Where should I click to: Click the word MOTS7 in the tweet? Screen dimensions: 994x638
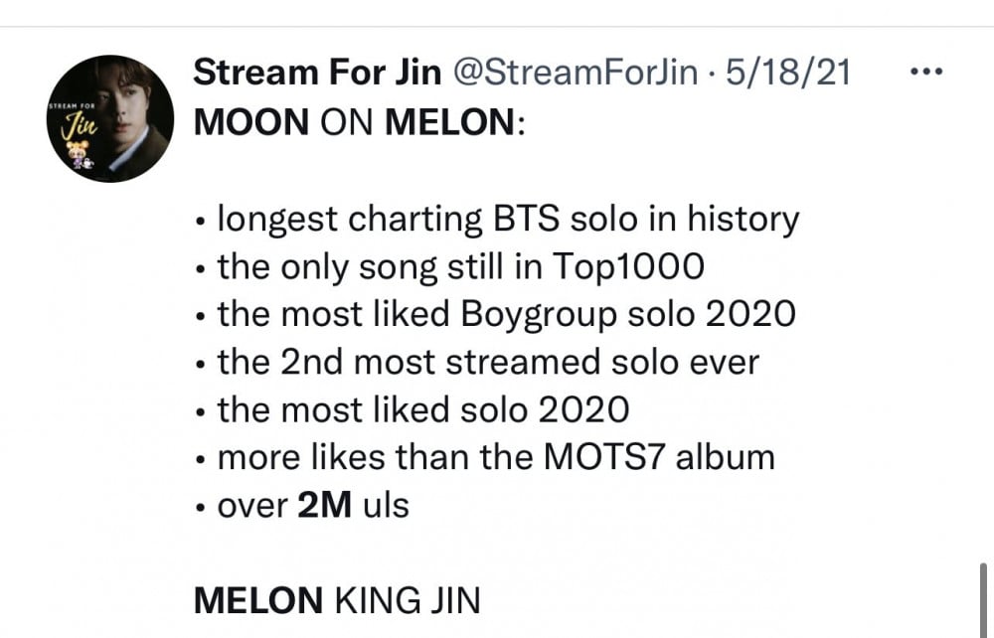point(603,457)
